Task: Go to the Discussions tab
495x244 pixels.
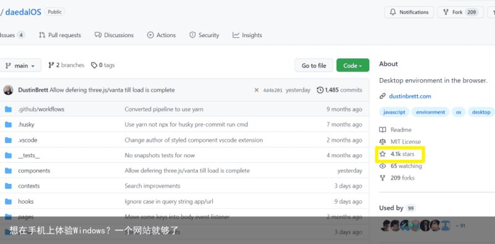Action: point(114,35)
